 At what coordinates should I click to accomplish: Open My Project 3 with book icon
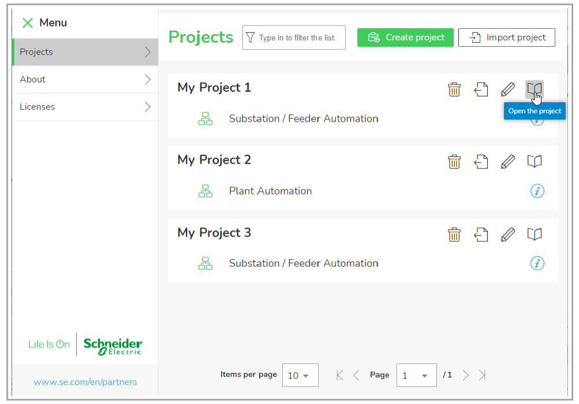click(535, 234)
